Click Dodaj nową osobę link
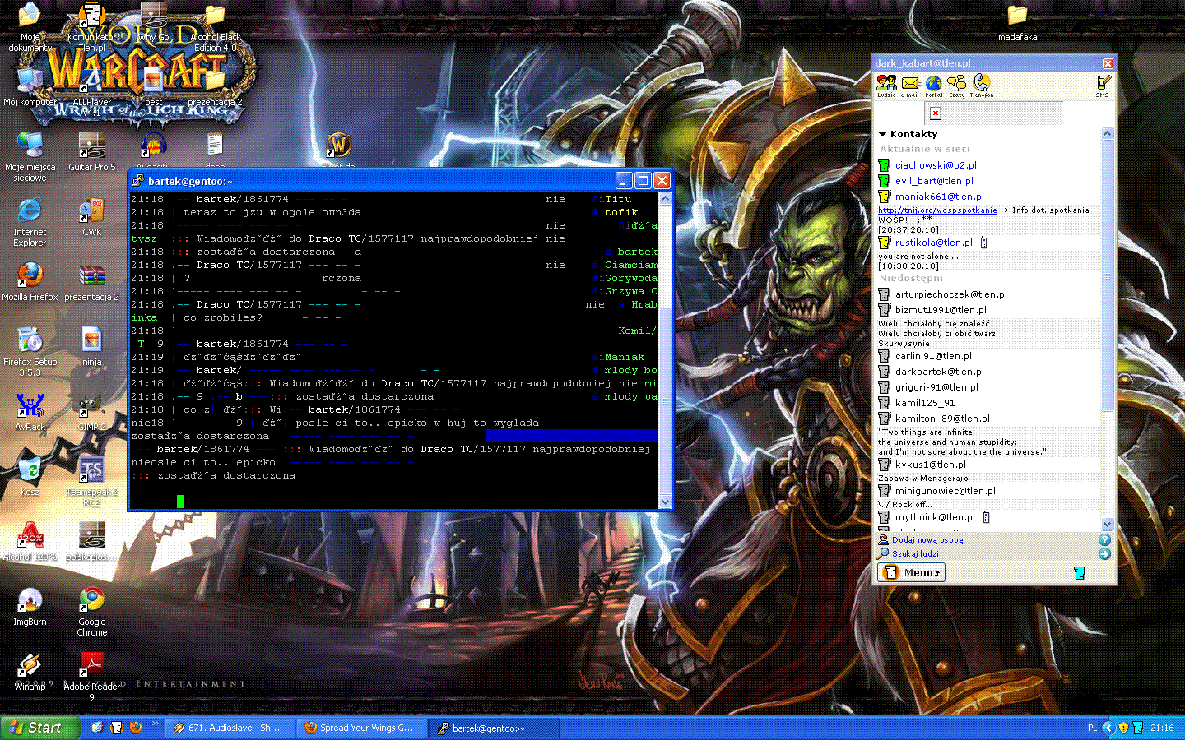This screenshot has width=1185, height=740. pos(927,540)
